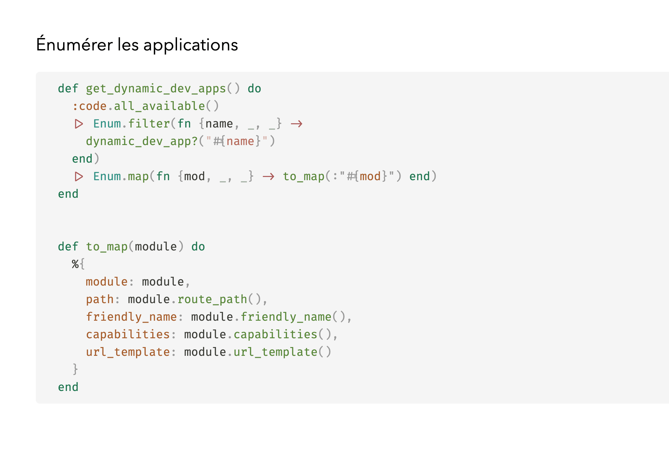Click the pipe operator before Enum.filter
The image size is (669, 456).
(x=79, y=124)
